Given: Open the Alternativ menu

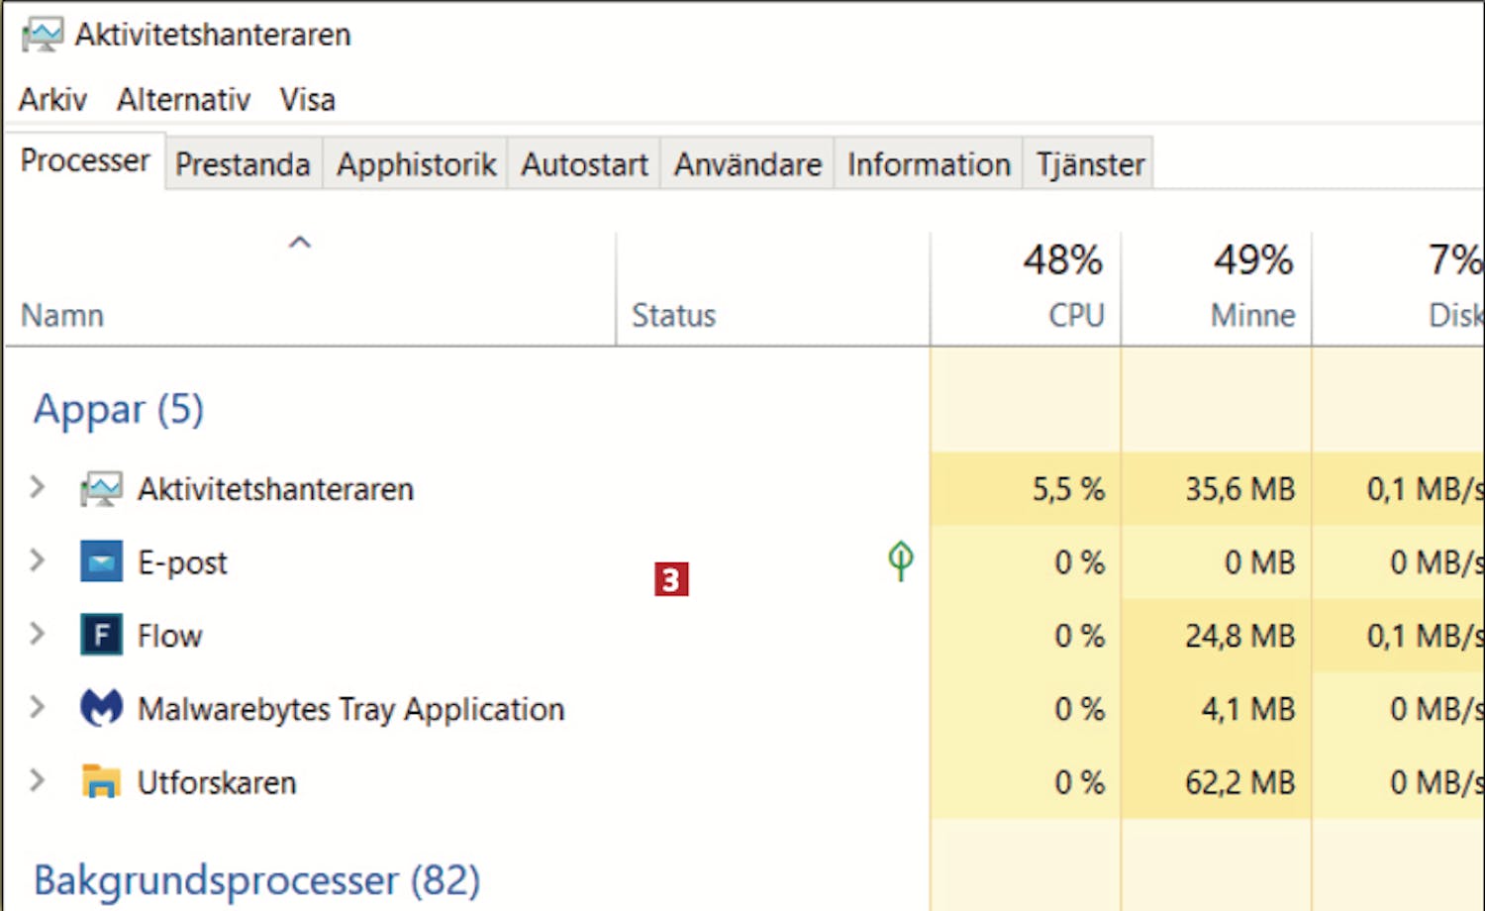Looking at the screenshot, I should [183, 100].
